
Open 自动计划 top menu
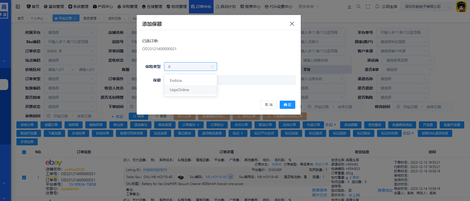226,7
